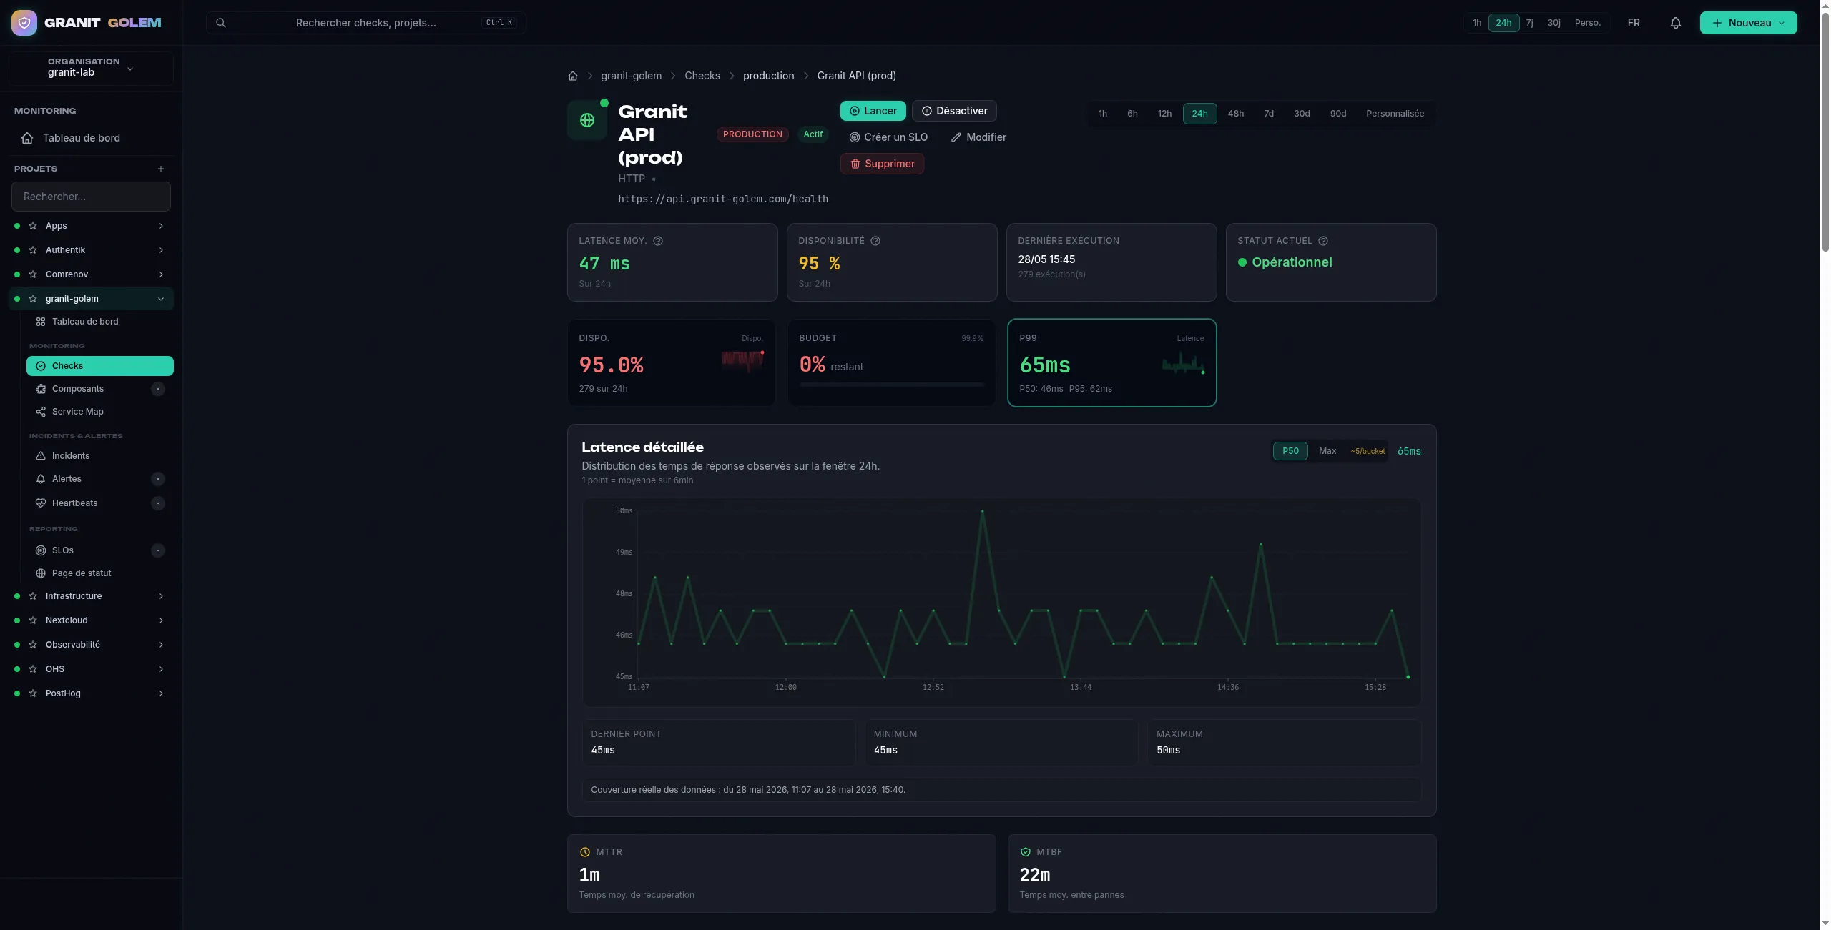Select the 90d time range
Image resolution: width=1831 pixels, height=930 pixels.
[1338, 114]
